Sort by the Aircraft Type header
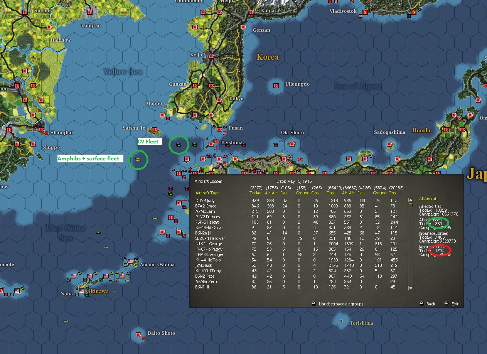Viewport: 487px width, 354px height. (207, 193)
